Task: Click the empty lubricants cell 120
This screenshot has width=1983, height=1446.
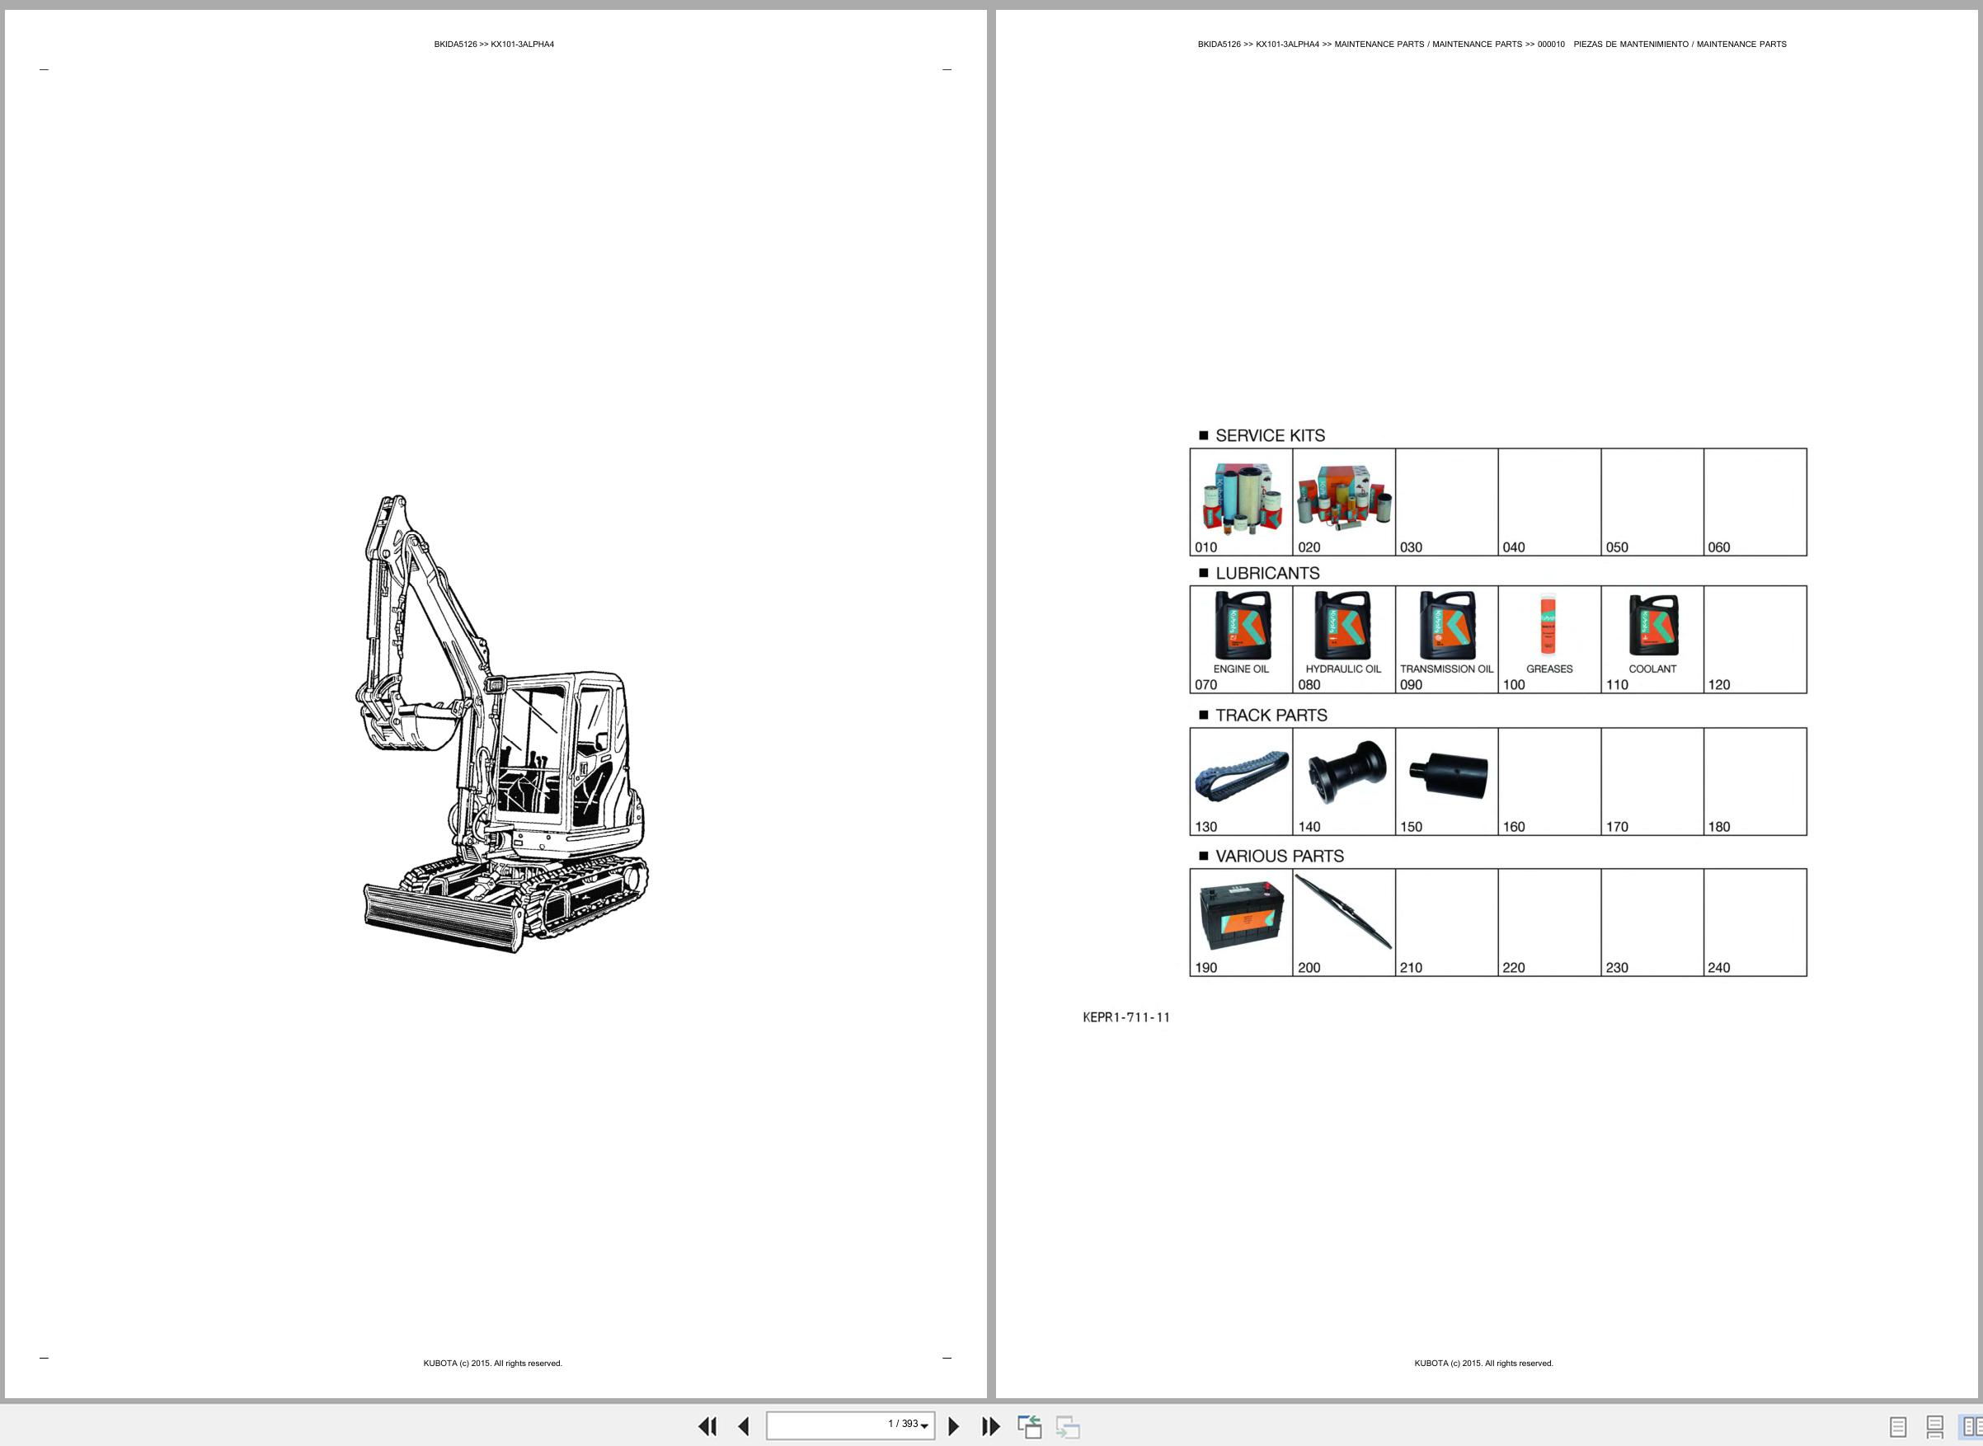Action: [1755, 640]
